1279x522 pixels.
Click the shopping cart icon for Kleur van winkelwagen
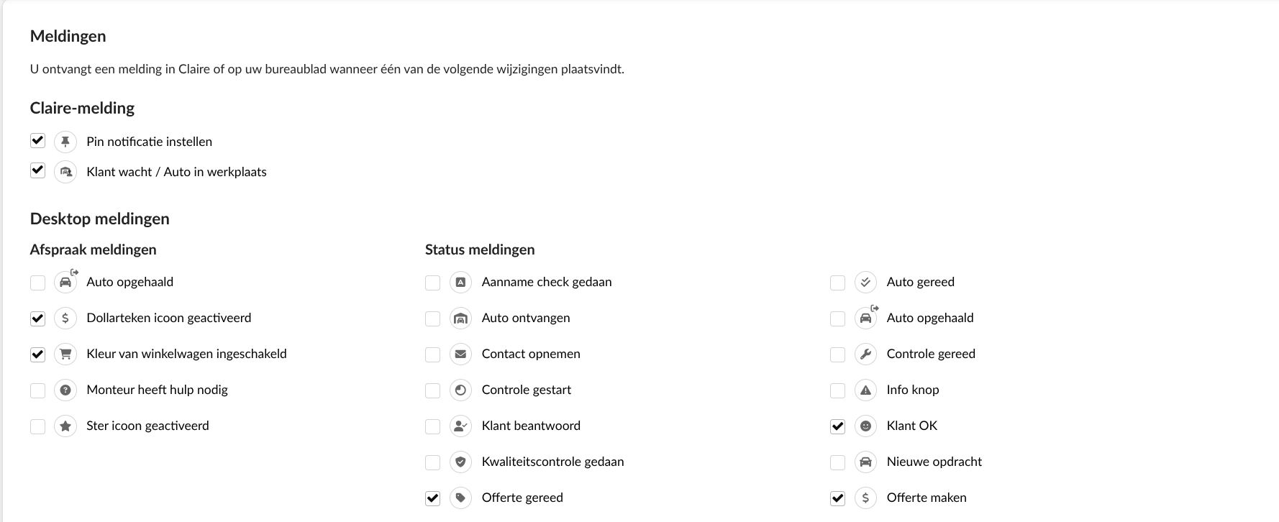pos(65,354)
